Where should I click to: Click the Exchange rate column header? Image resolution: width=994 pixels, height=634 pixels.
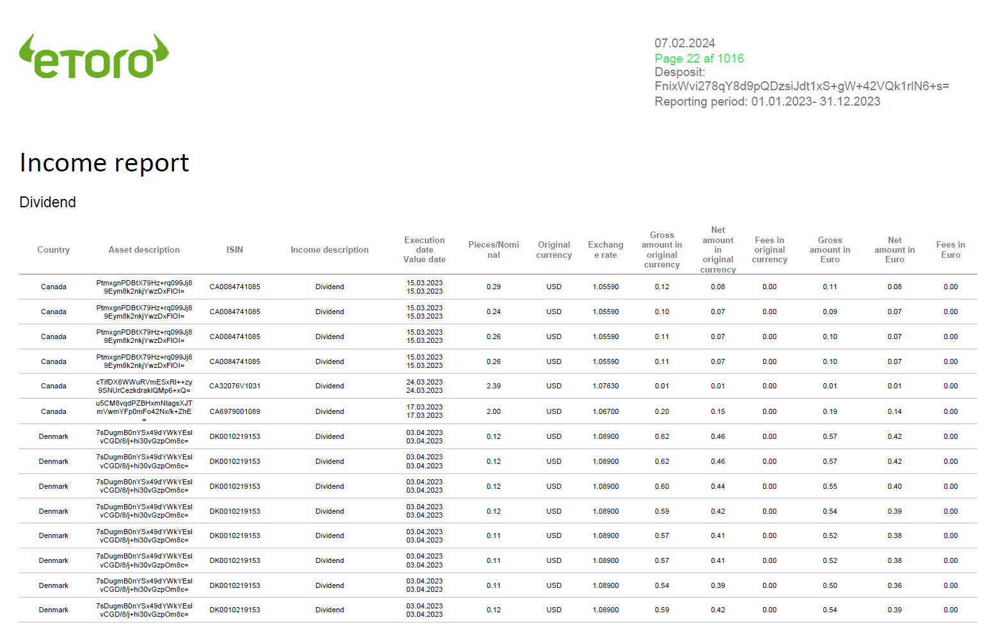pyautogui.click(x=606, y=250)
